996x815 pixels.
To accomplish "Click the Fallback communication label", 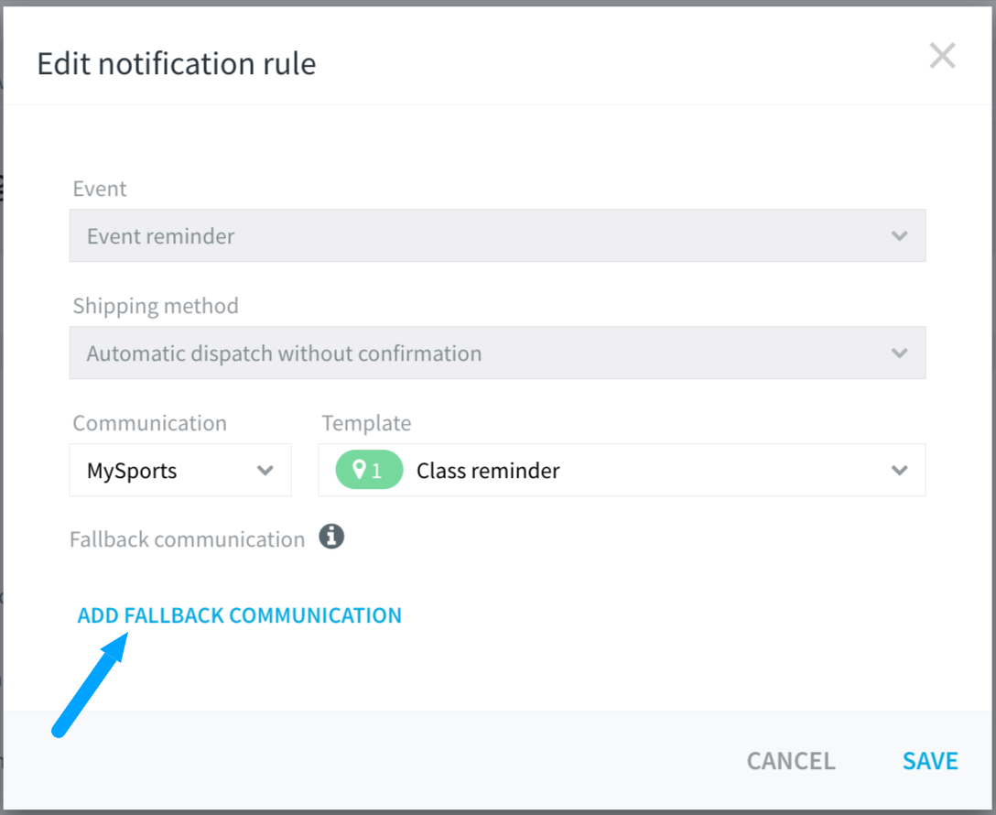I will click(x=187, y=539).
